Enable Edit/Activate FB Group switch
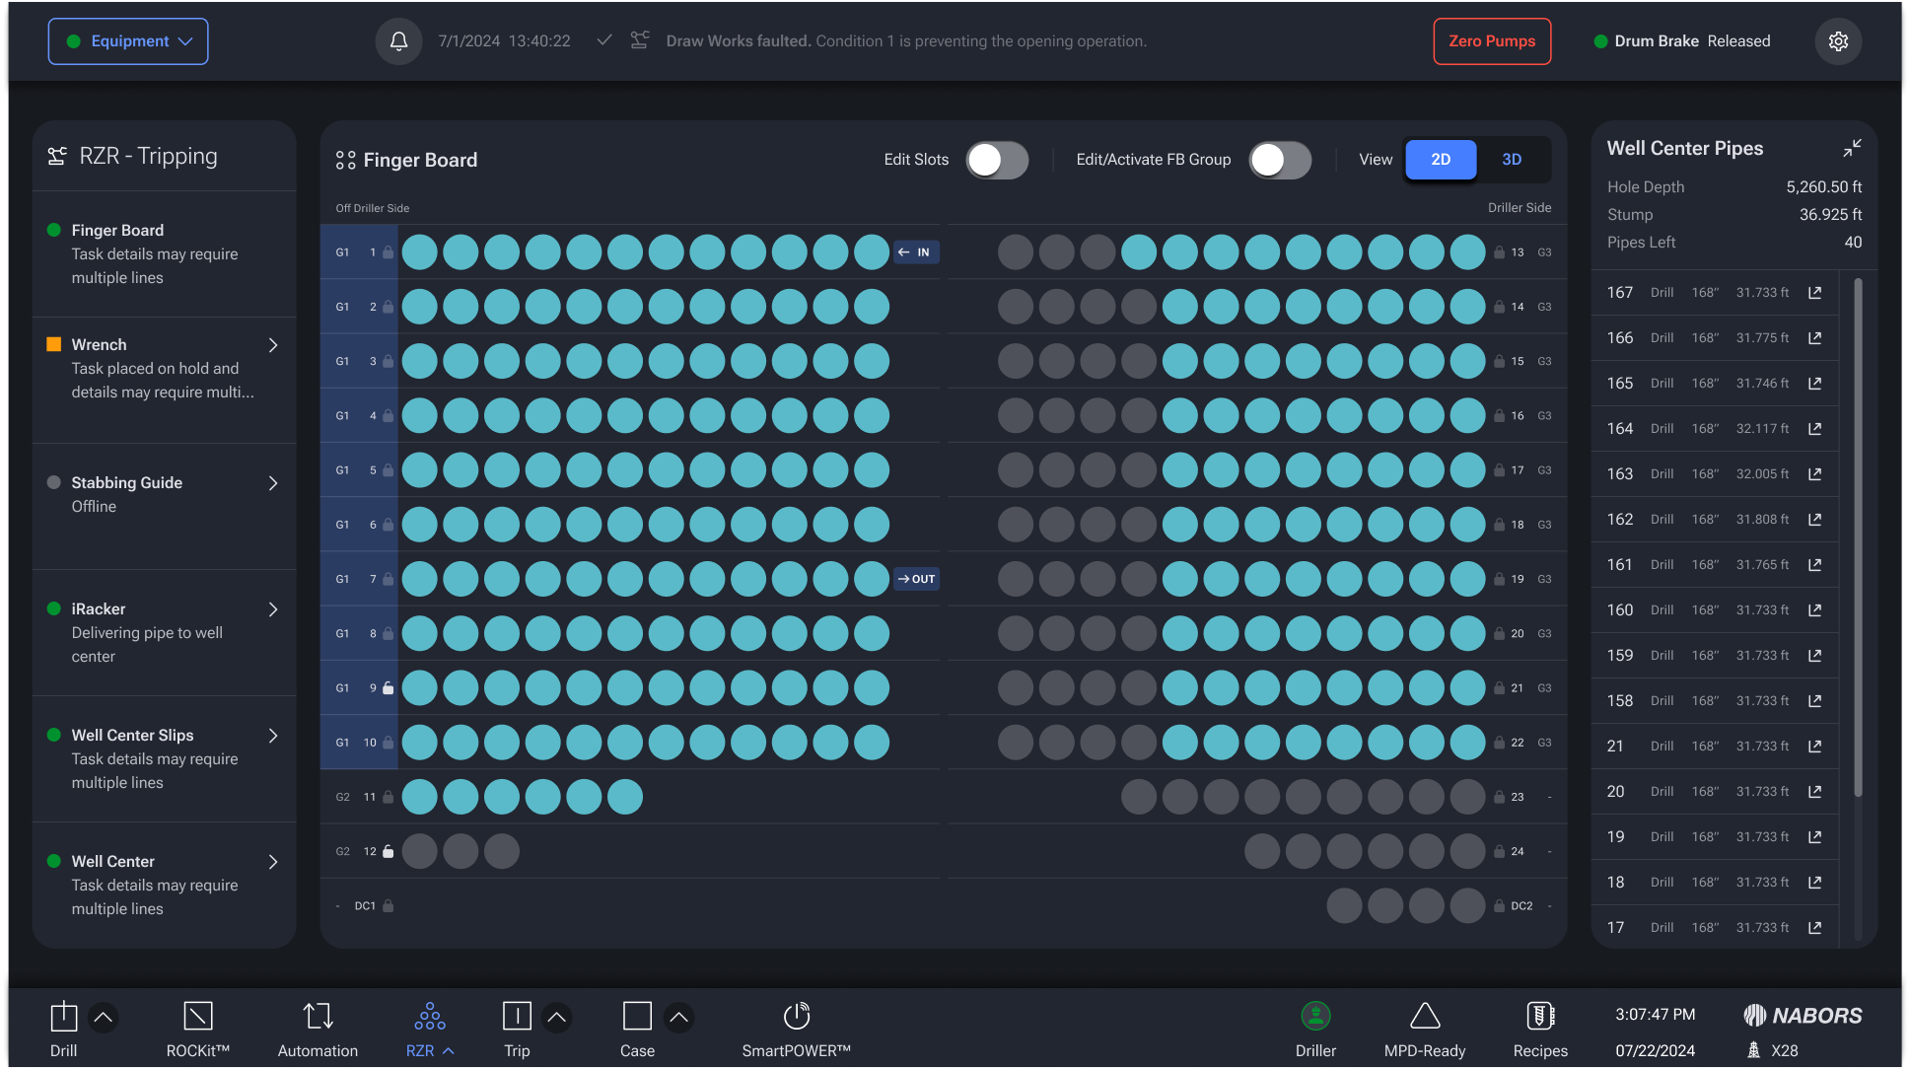The width and height of the screenshot is (1910, 1069). click(x=1280, y=160)
